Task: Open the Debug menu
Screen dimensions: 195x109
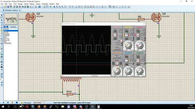Action: 32,4
